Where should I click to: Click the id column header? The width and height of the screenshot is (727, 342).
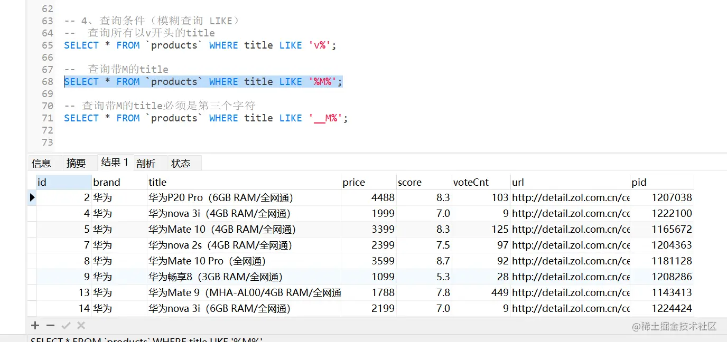point(64,182)
